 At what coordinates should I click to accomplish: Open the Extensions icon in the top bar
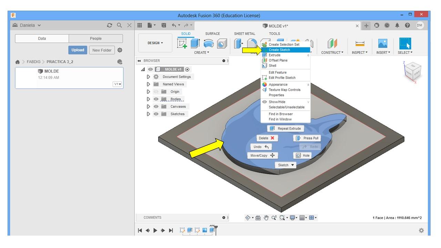[x=377, y=25]
